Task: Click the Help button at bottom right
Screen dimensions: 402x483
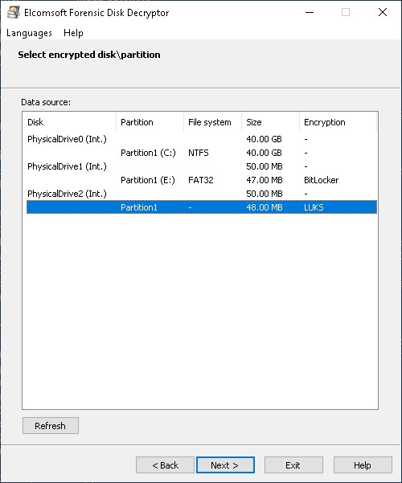Action: tap(363, 465)
